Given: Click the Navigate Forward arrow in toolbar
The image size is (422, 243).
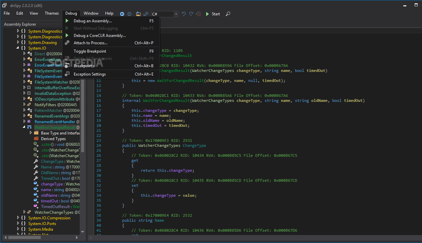Looking at the screenshot, I should (x=129, y=14).
